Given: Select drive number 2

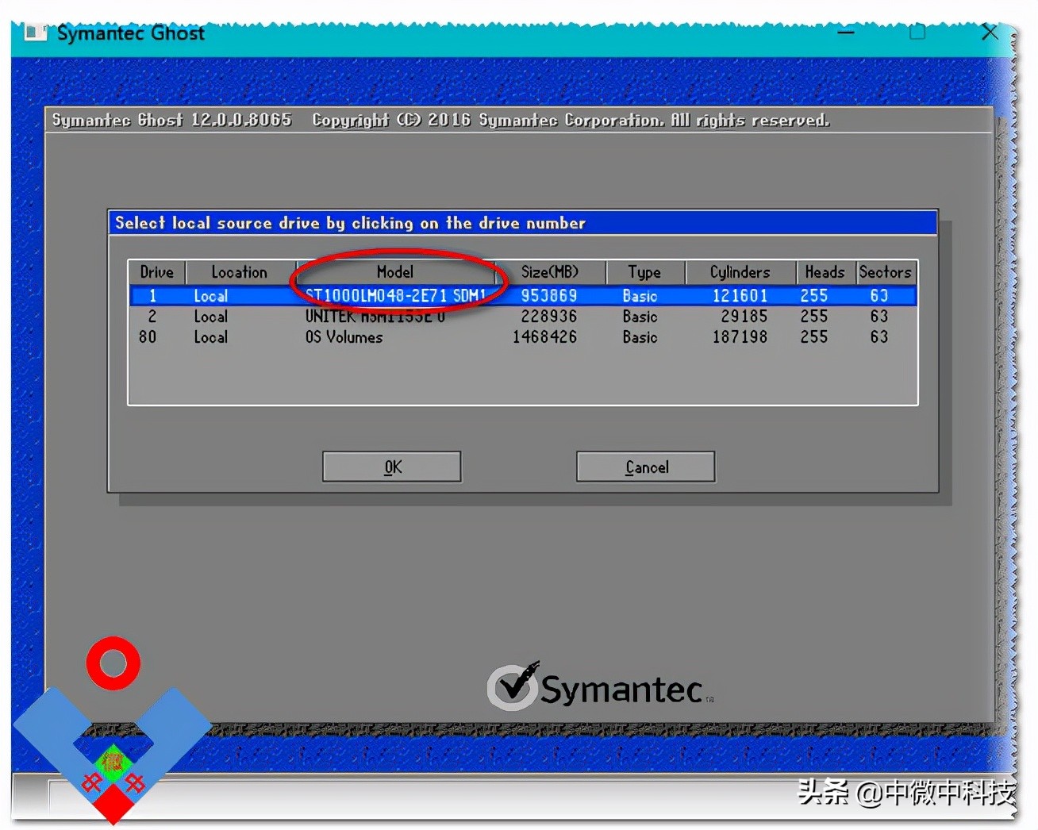Looking at the screenshot, I should 152,317.
